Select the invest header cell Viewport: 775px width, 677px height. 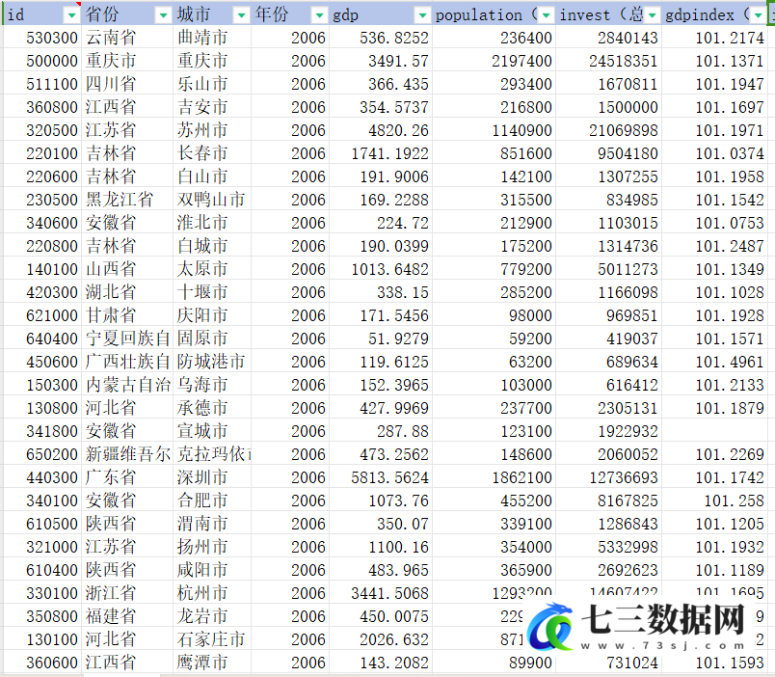[608, 14]
